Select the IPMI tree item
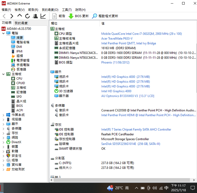The height and width of the screenshot is (193, 197). tap(19, 51)
